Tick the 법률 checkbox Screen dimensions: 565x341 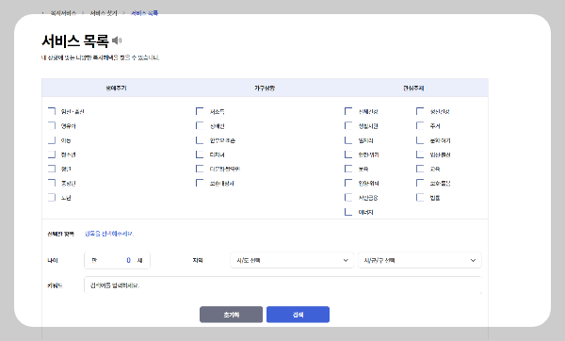pos(420,198)
